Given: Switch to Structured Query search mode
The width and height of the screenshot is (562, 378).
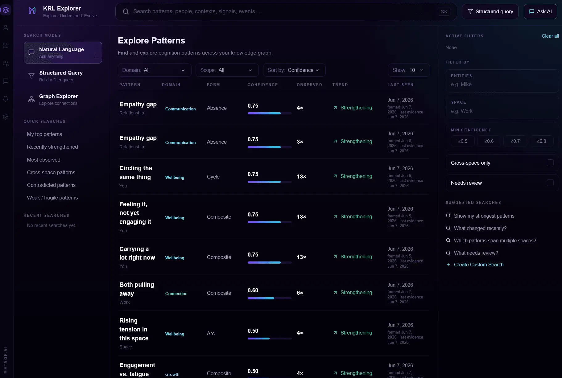Looking at the screenshot, I should (x=63, y=76).
